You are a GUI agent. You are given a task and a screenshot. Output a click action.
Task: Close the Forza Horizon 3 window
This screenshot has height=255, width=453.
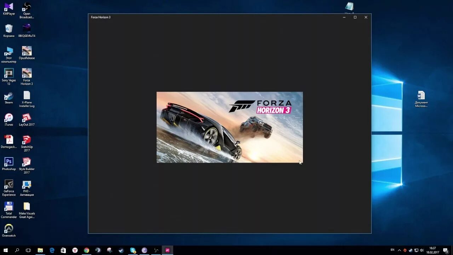[366, 17]
